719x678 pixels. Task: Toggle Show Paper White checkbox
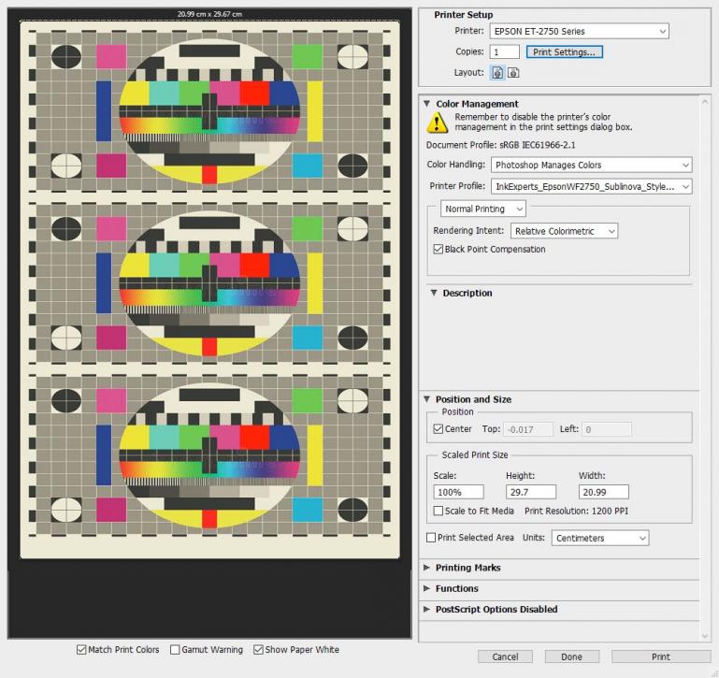tap(258, 650)
